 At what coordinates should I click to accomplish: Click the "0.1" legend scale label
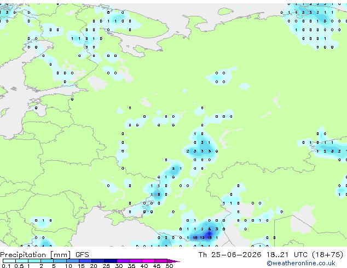tap(6, 266)
